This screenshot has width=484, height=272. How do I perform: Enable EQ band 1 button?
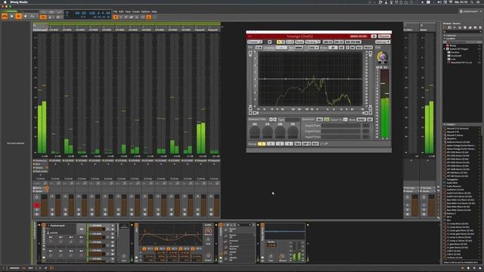coord(144,249)
